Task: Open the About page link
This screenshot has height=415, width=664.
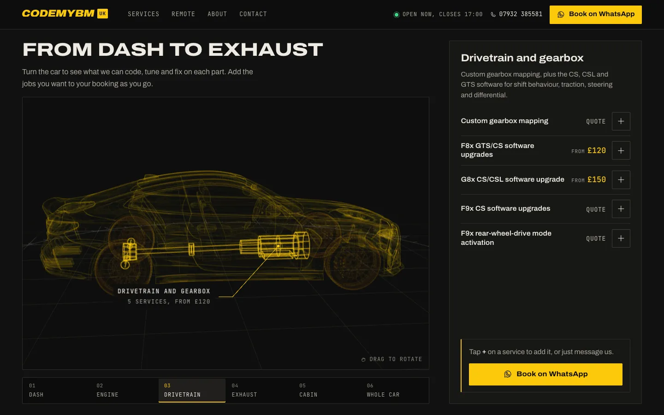Action: pos(217,14)
